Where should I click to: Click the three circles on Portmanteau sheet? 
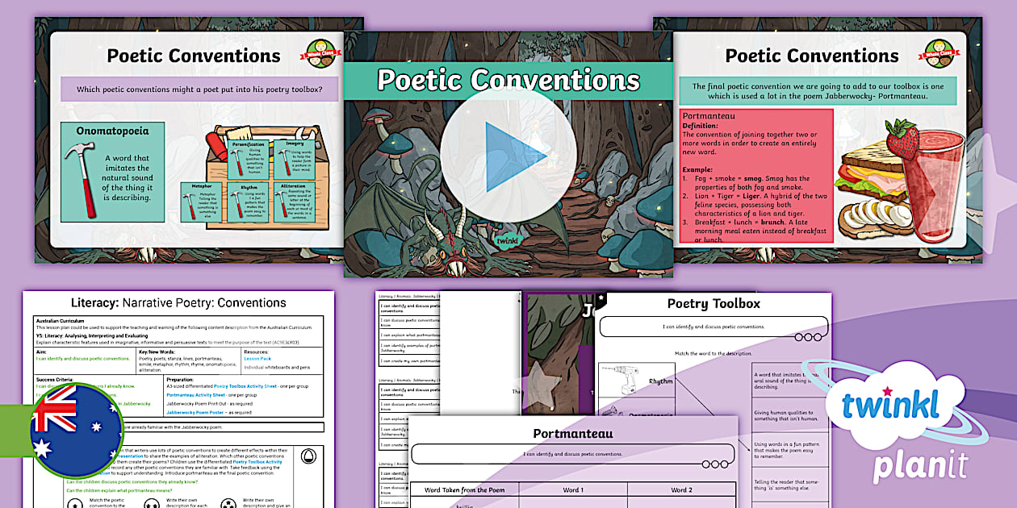click(714, 464)
